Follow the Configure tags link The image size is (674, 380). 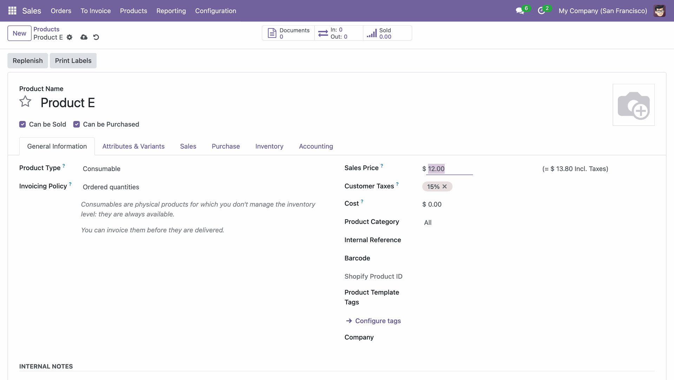coord(378,321)
